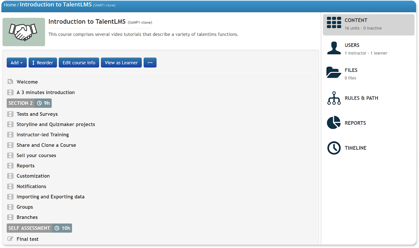Image resolution: width=419 pixels, height=248 pixels.
Task: Open Importing and Exporting data unit
Action: click(50, 196)
